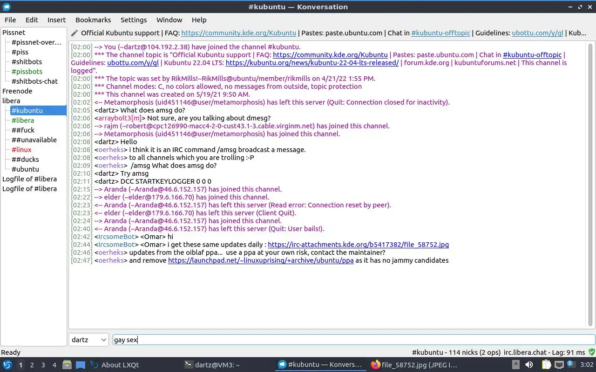Open the first Logfile of #libera entry
596x372 pixels.
pyautogui.click(x=30, y=179)
